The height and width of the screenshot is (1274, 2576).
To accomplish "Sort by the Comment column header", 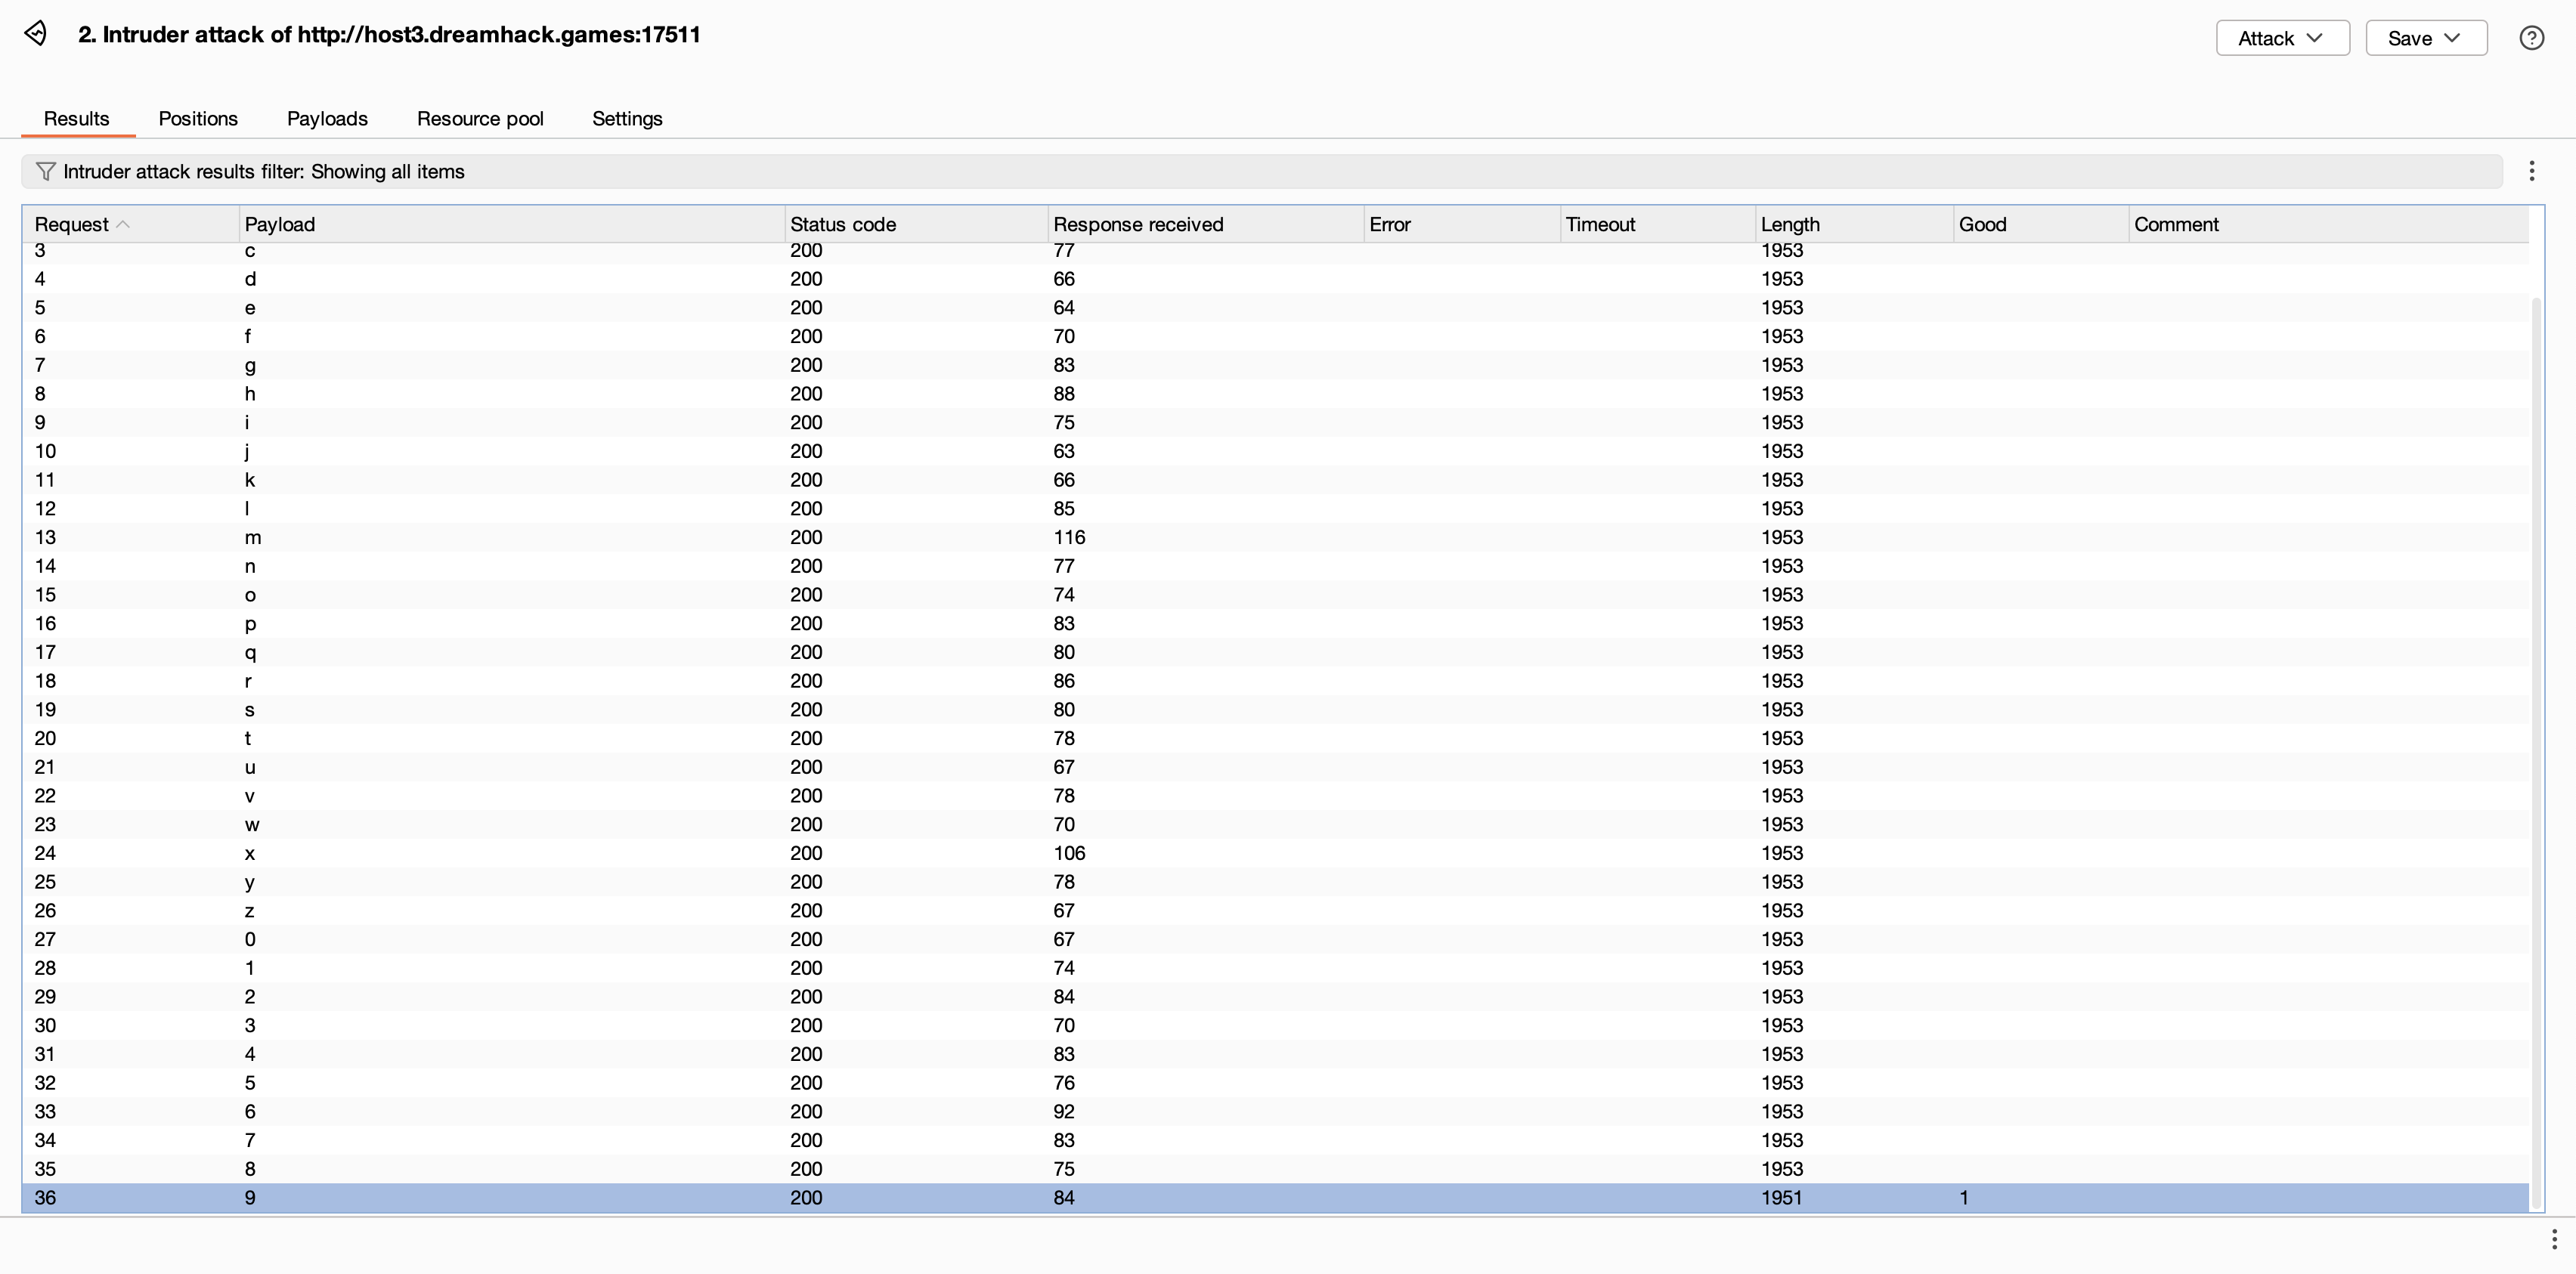I will pos(2328,224).
